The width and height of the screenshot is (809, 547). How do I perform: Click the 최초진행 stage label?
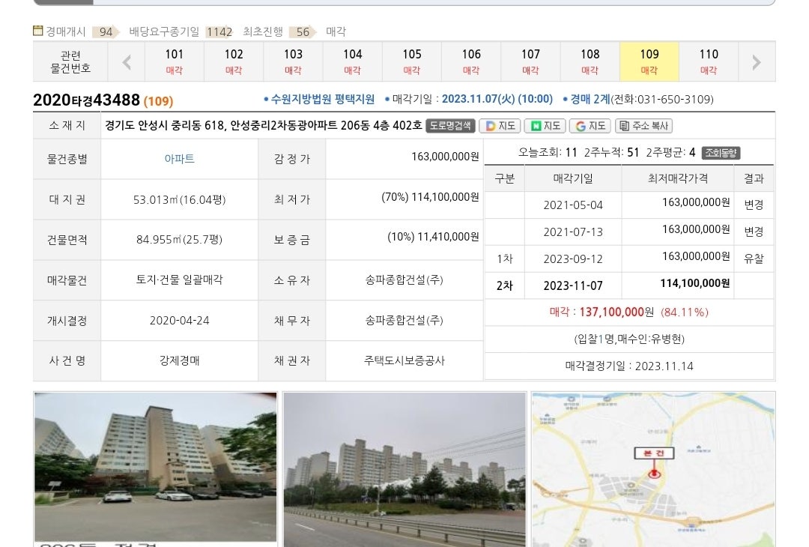(263, 31)
